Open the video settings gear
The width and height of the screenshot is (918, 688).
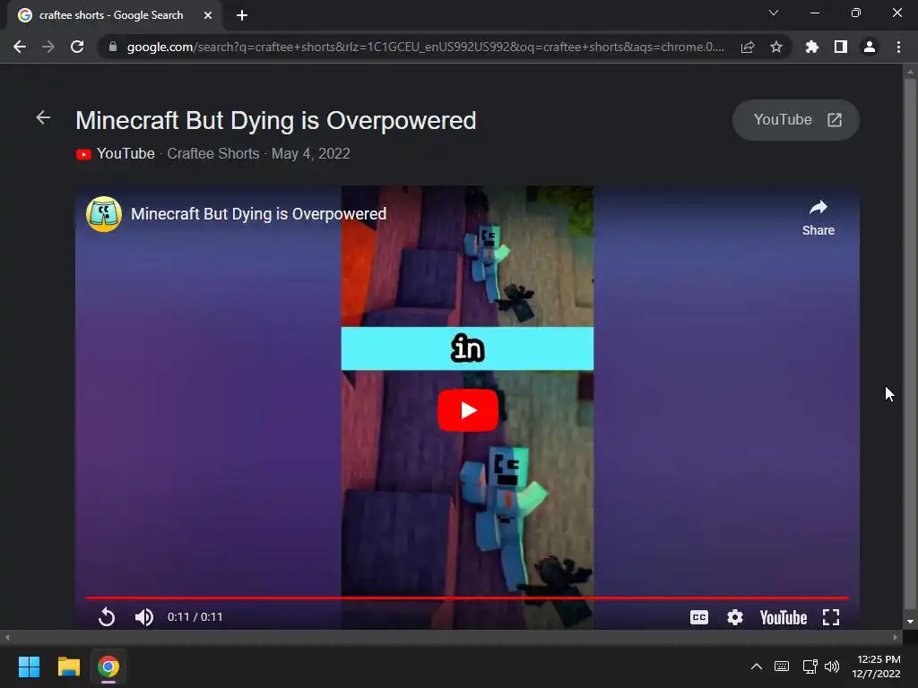point(735,617)
